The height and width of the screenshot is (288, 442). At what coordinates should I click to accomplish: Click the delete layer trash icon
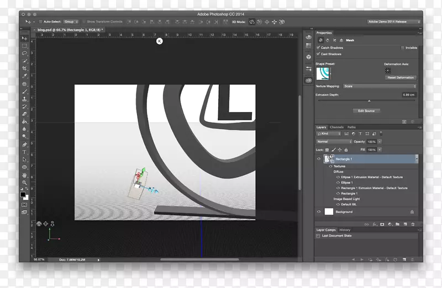click(412, 224)
